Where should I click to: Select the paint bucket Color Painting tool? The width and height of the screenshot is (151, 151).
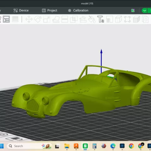click(92, 19)
